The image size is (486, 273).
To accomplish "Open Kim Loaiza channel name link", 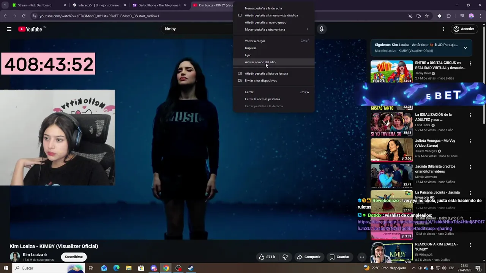I will 33,255.
